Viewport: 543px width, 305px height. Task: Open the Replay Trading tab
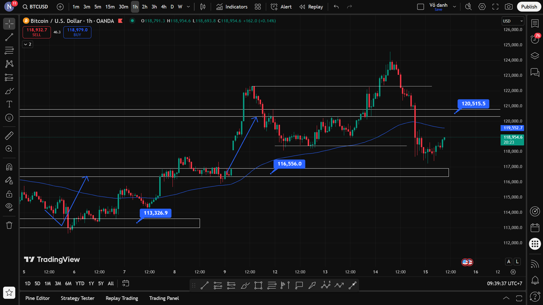[x=122, y=298]
